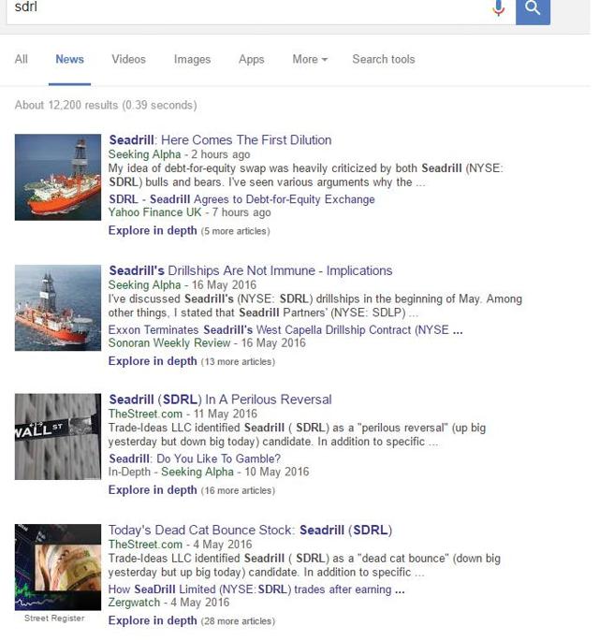Switch to the Images tab

tap(192, 59)
